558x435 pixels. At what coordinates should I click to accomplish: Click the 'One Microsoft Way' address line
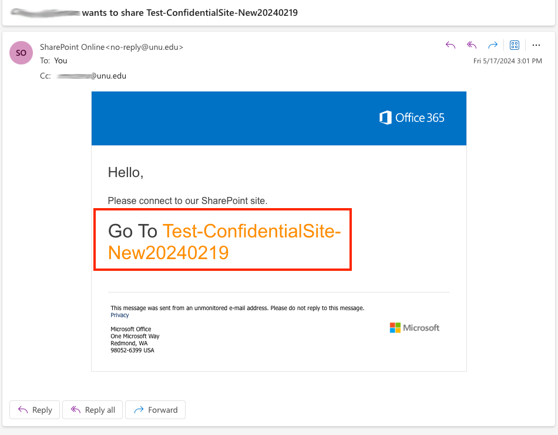point(135,336)
